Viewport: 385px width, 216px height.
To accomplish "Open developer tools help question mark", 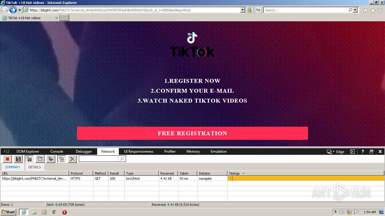I will [363, 151].
